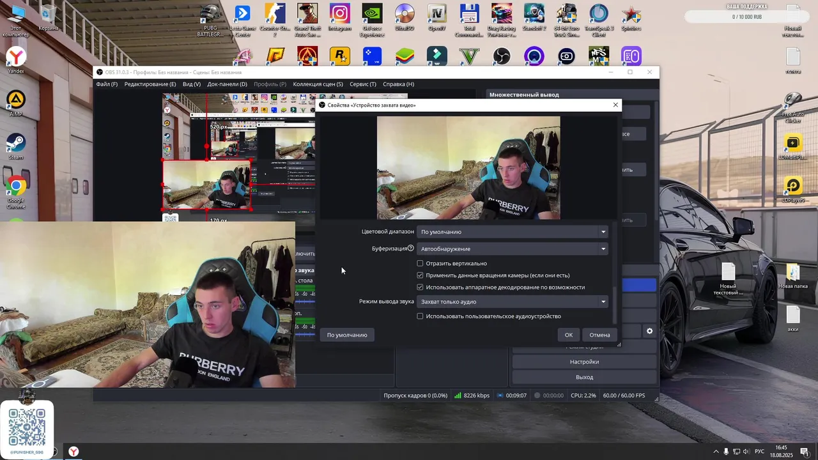818x460 pixels.
Task: Open Google Chrome desktop shortcut
Action: point(16,193)
